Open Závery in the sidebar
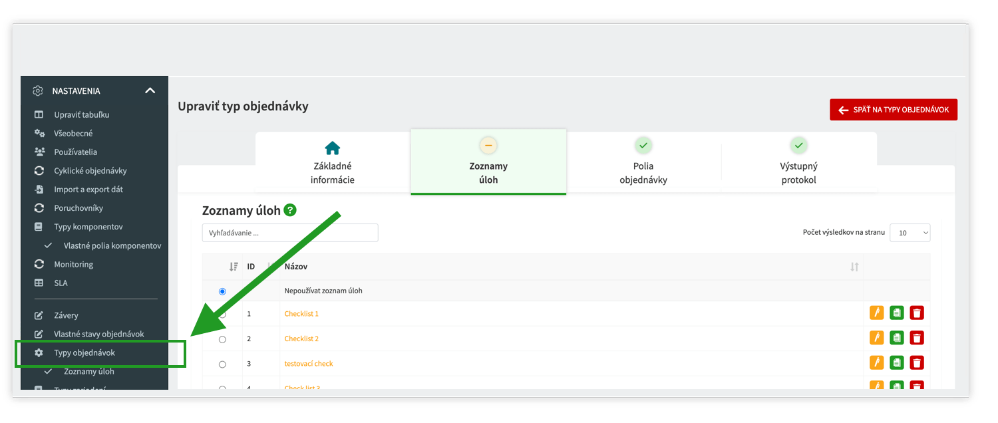The width and height of the screenshot is (998, 423). click(x=66, y=315)
